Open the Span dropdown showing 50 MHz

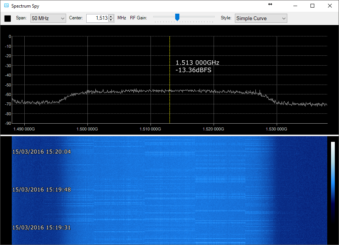pos(48,18)
